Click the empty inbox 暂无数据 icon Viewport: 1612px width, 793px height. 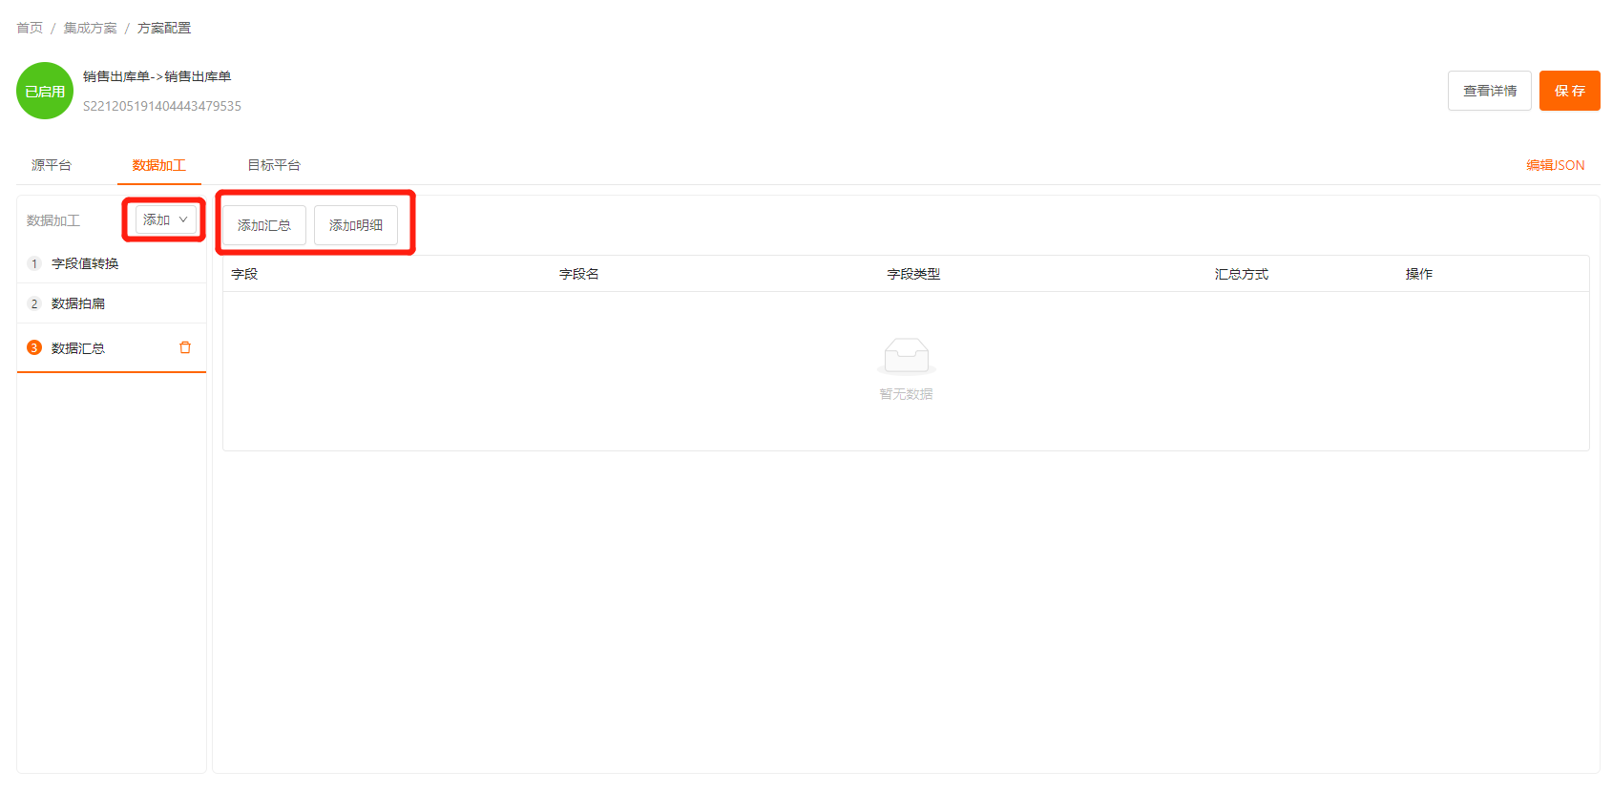906,356
